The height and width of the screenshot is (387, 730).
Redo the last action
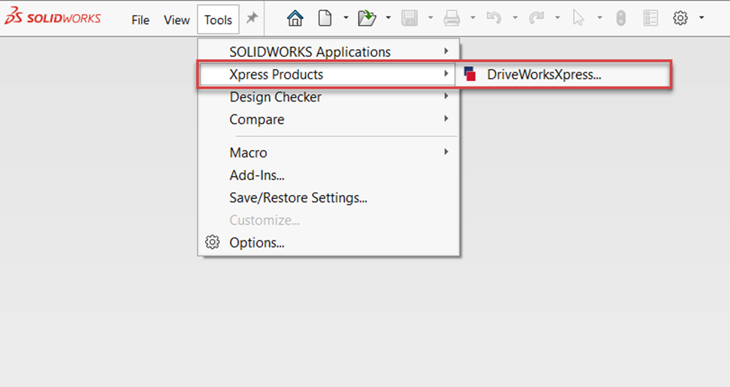pos(537,17)
